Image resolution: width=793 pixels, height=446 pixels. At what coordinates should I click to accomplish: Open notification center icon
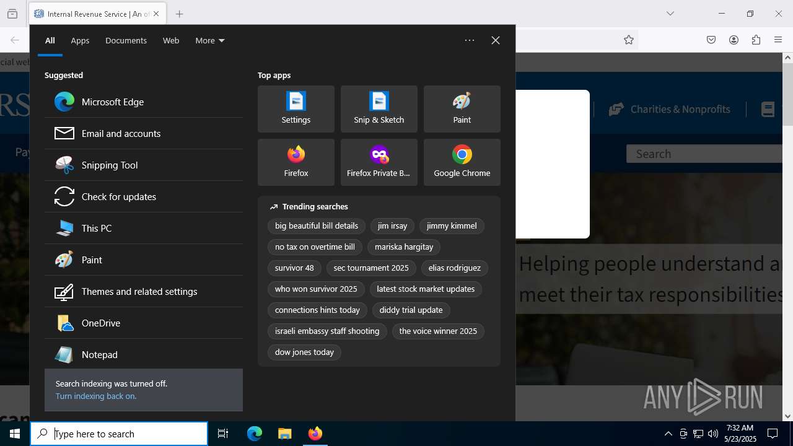(773, 434)
